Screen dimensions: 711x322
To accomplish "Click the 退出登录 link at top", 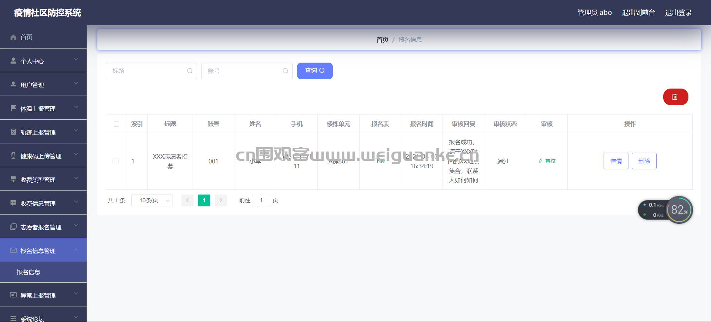I will tap(678, 13).
